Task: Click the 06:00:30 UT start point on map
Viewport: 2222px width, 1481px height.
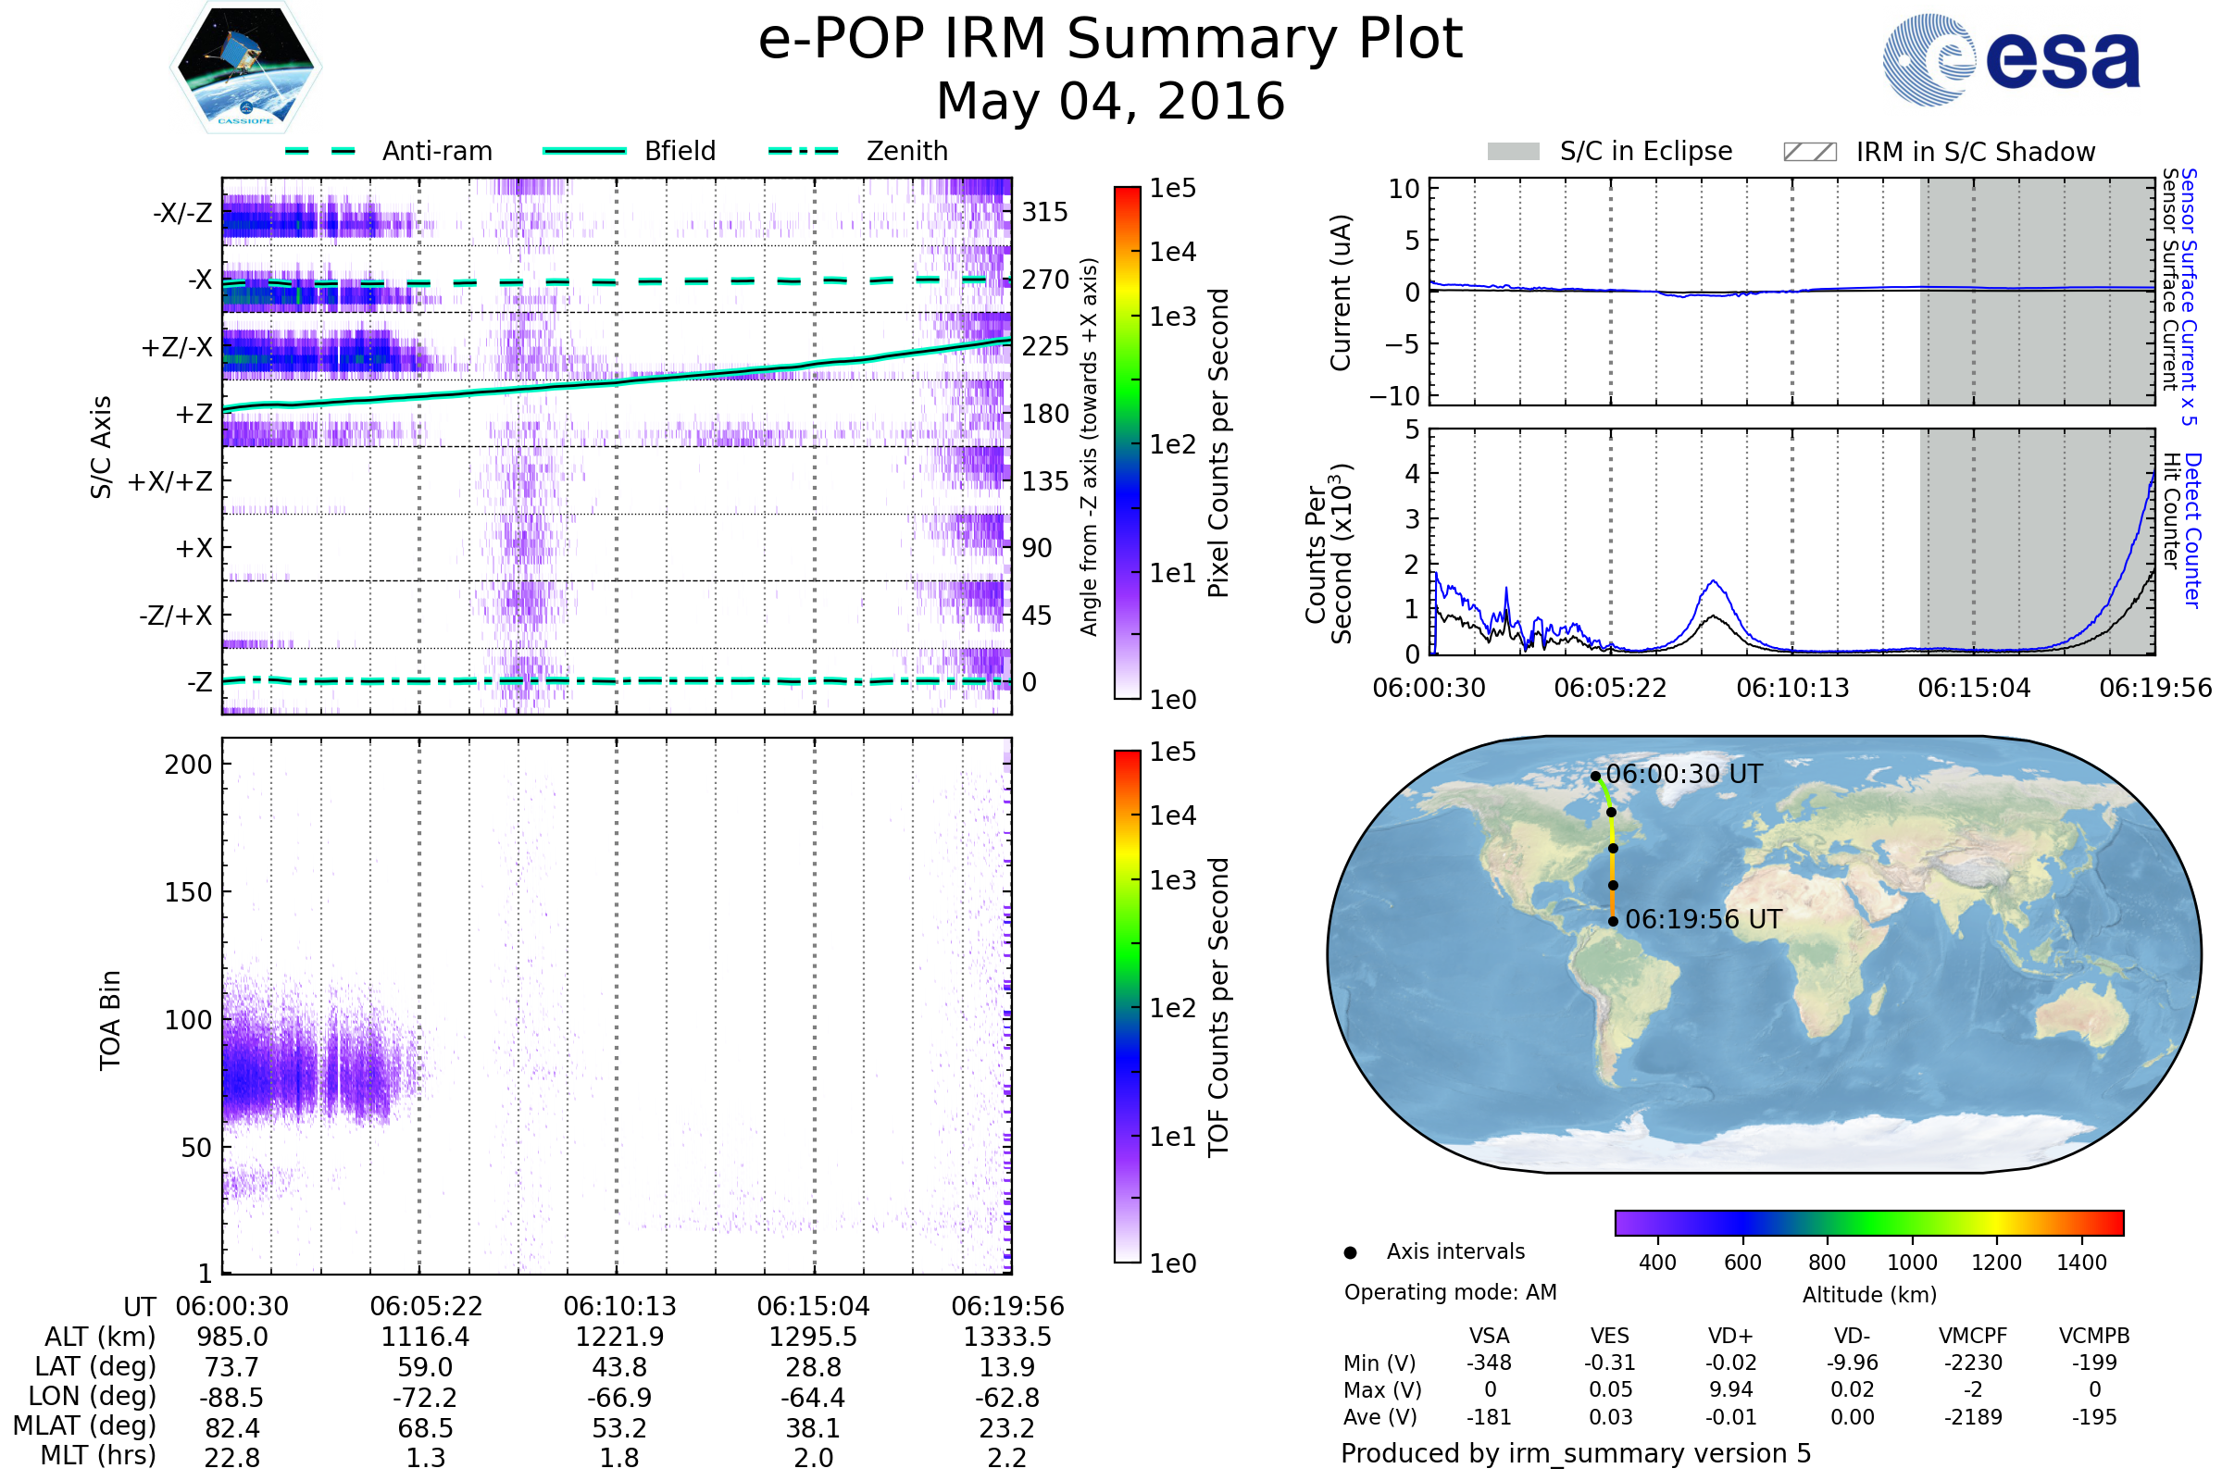Action: [x=1595, y=777]
